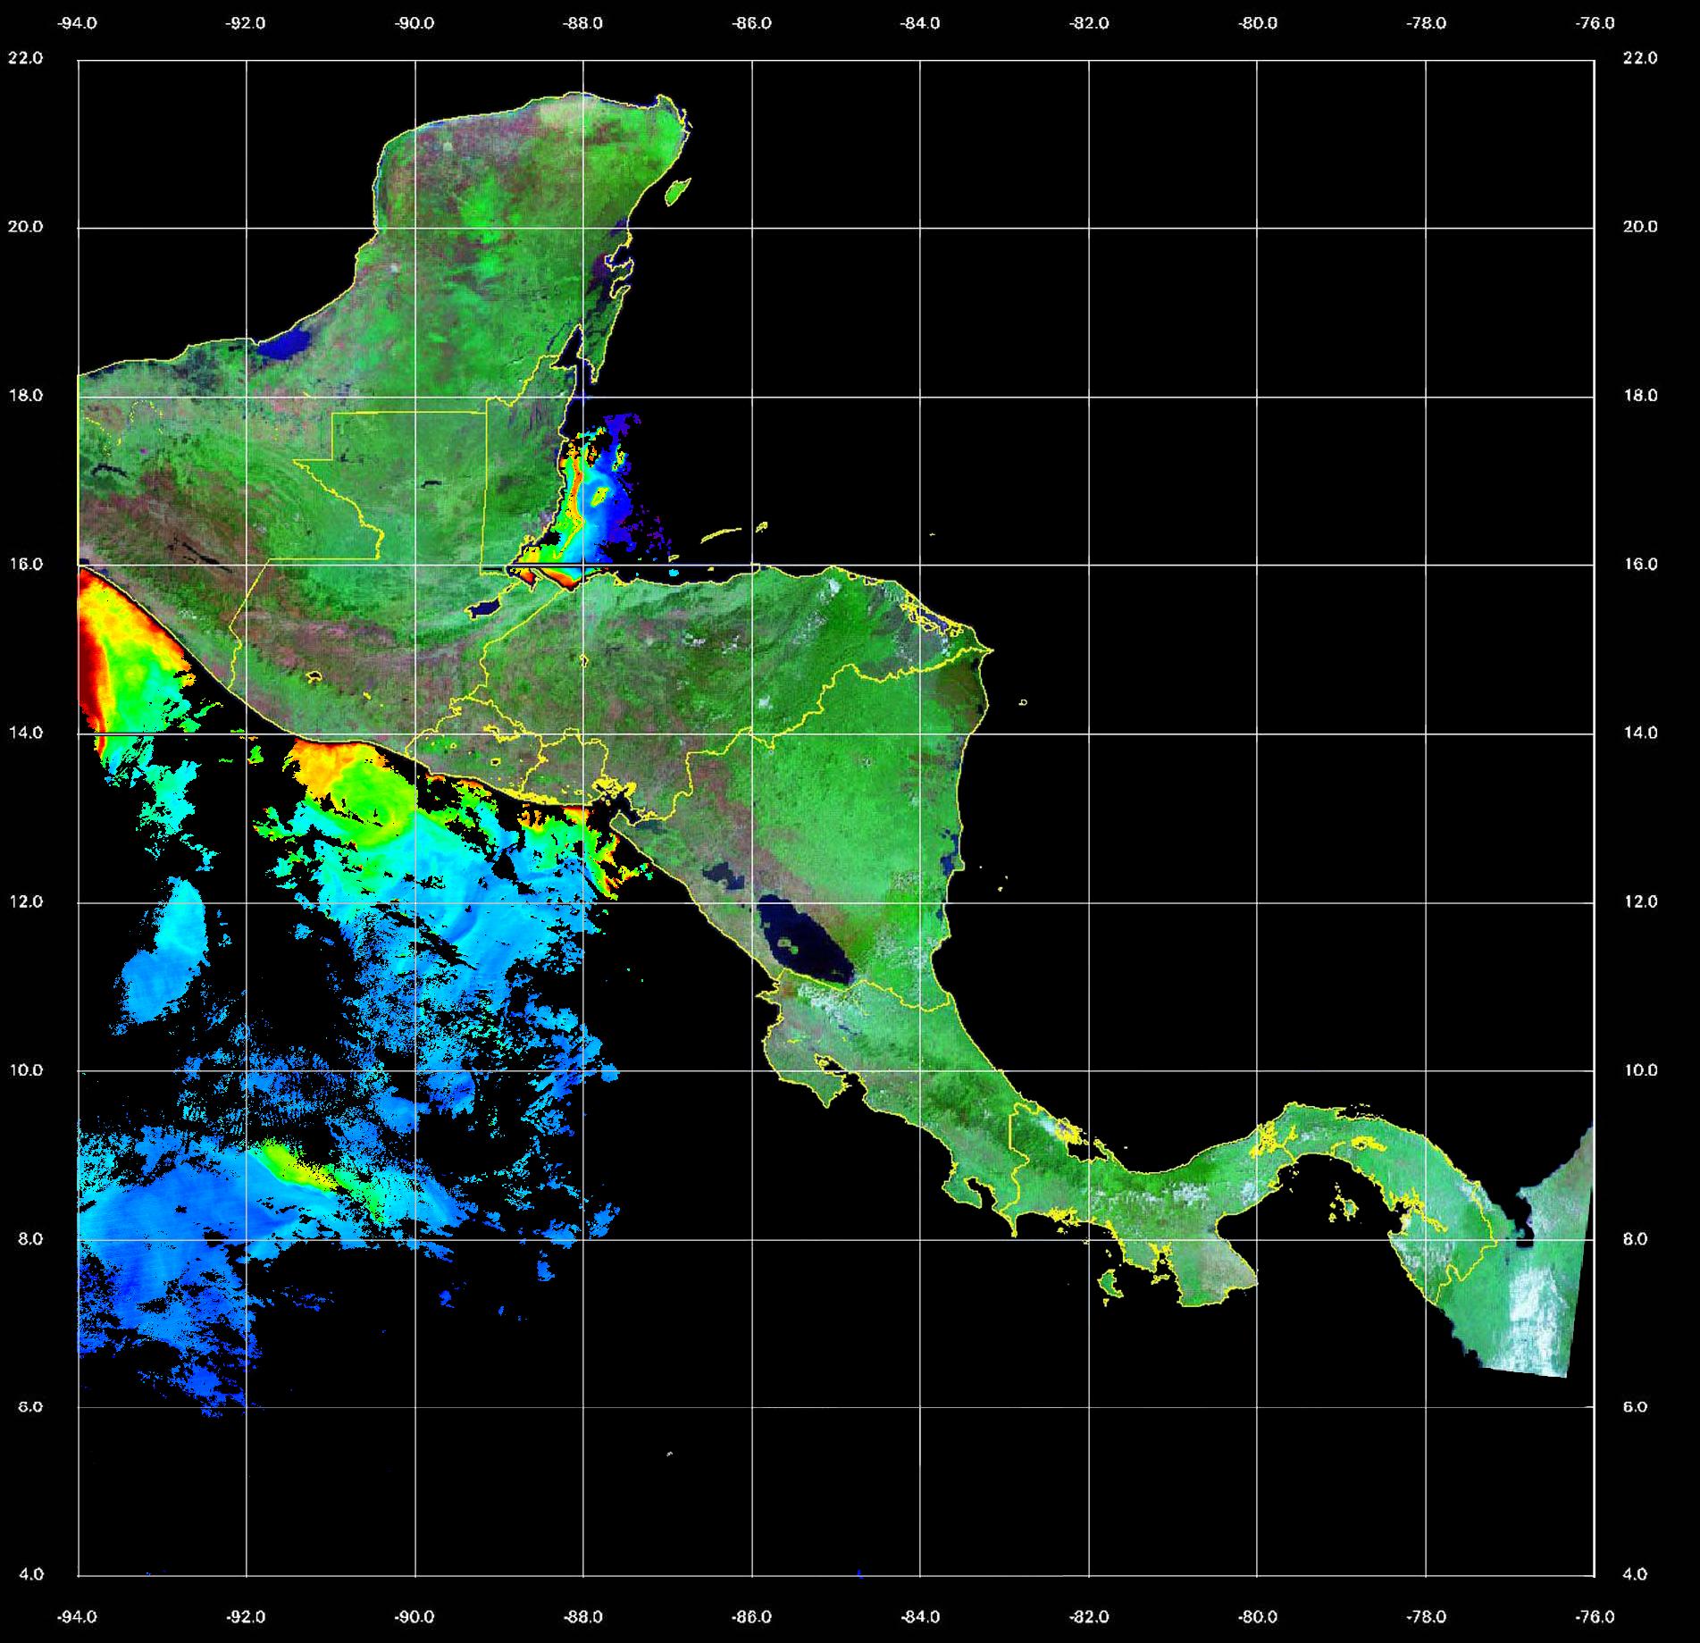Click the elongated Roatán island north of Honduras
This screenshot has width=1700, height=1643.
pyautogui.click(x=722, y=535)
